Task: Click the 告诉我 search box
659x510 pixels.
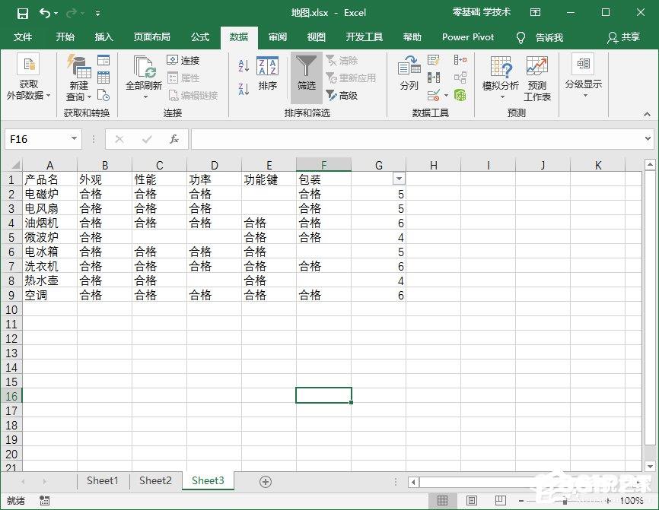Action: coord(540,38)
